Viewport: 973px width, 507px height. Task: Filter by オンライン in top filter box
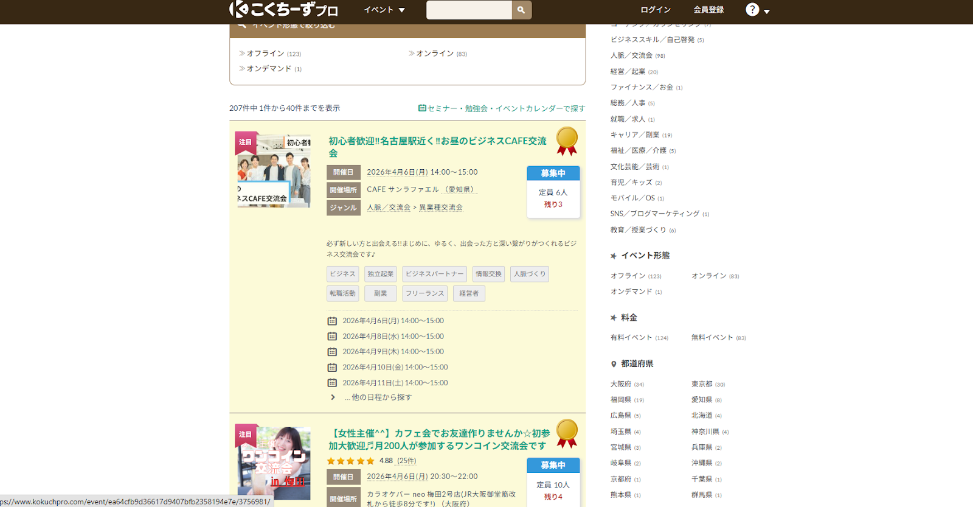click(434, 54)
